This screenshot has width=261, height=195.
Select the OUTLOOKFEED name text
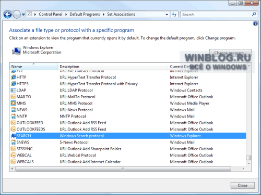[x=30, y=123]
